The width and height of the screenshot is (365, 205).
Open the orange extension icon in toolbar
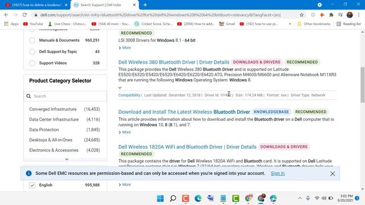coord(322,15)
